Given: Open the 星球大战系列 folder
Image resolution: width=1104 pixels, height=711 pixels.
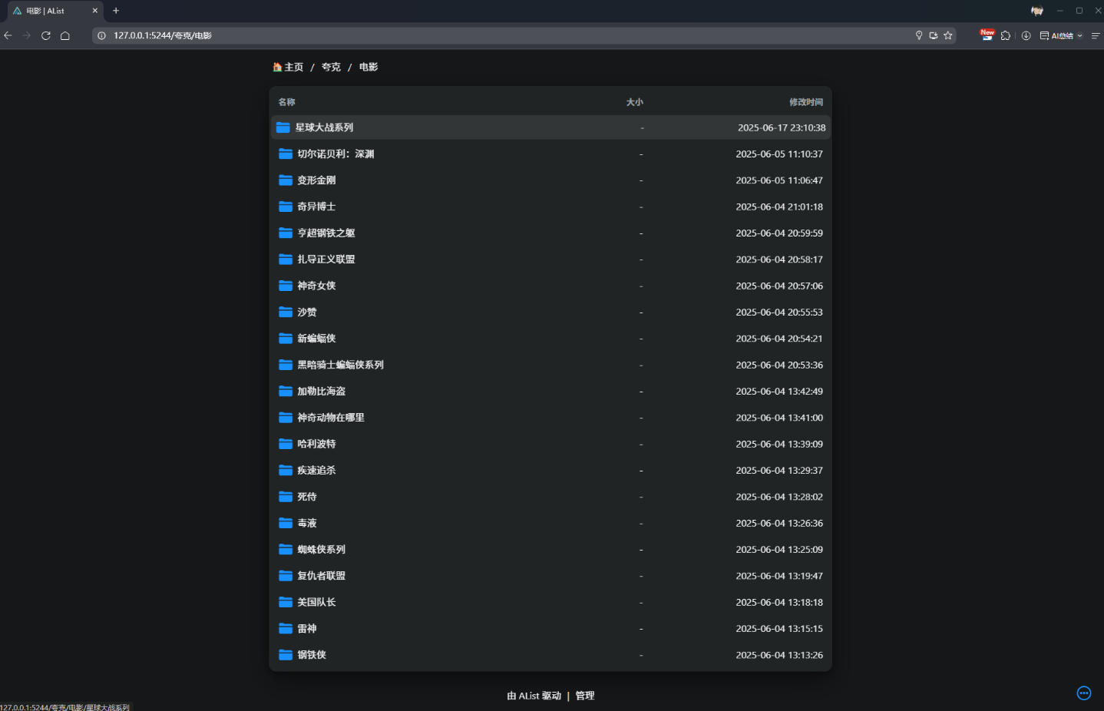Looking at the screenshot, I should coord(550,127).
